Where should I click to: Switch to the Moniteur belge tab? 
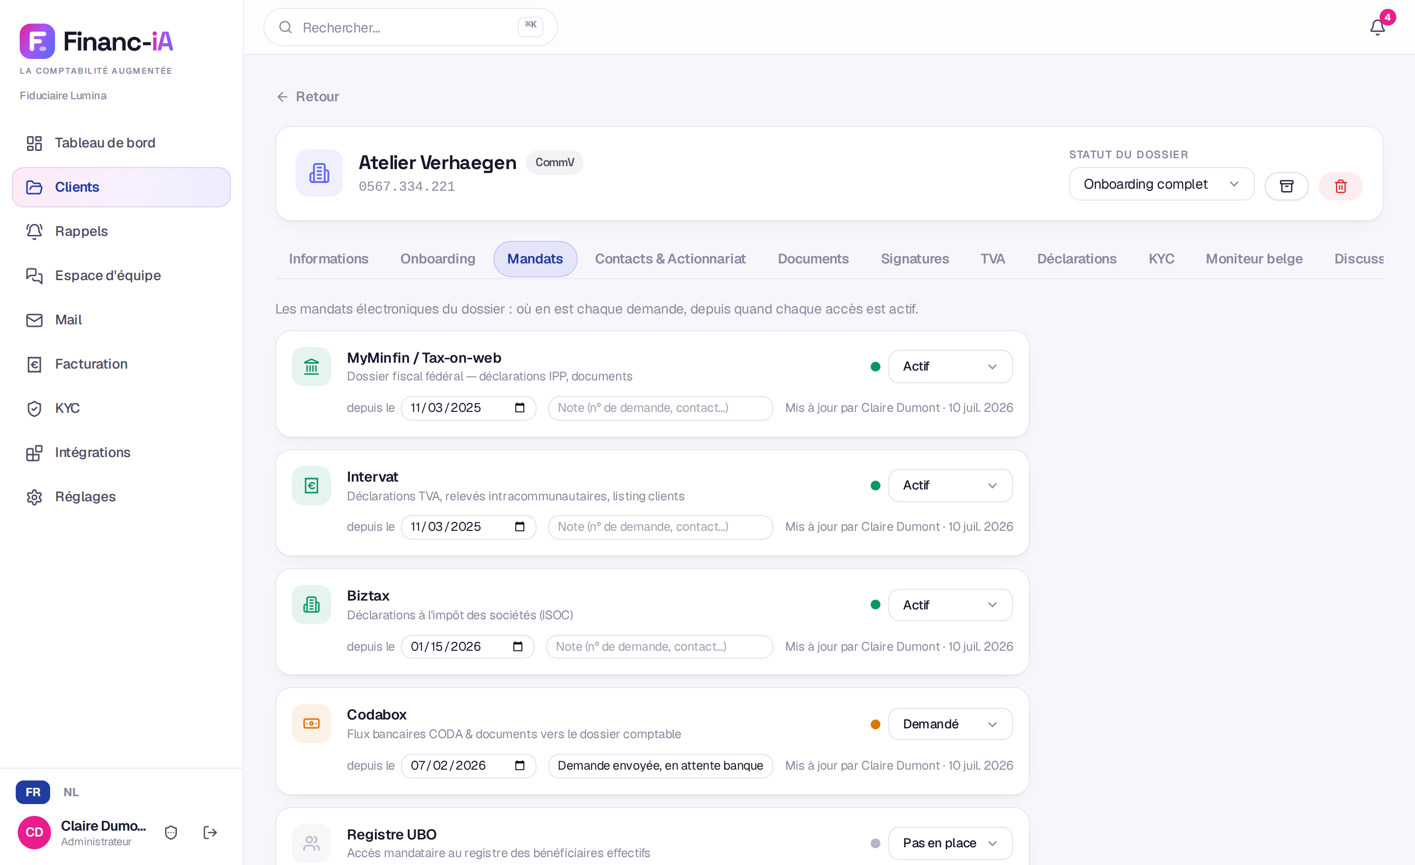(x=1254, y=259)
